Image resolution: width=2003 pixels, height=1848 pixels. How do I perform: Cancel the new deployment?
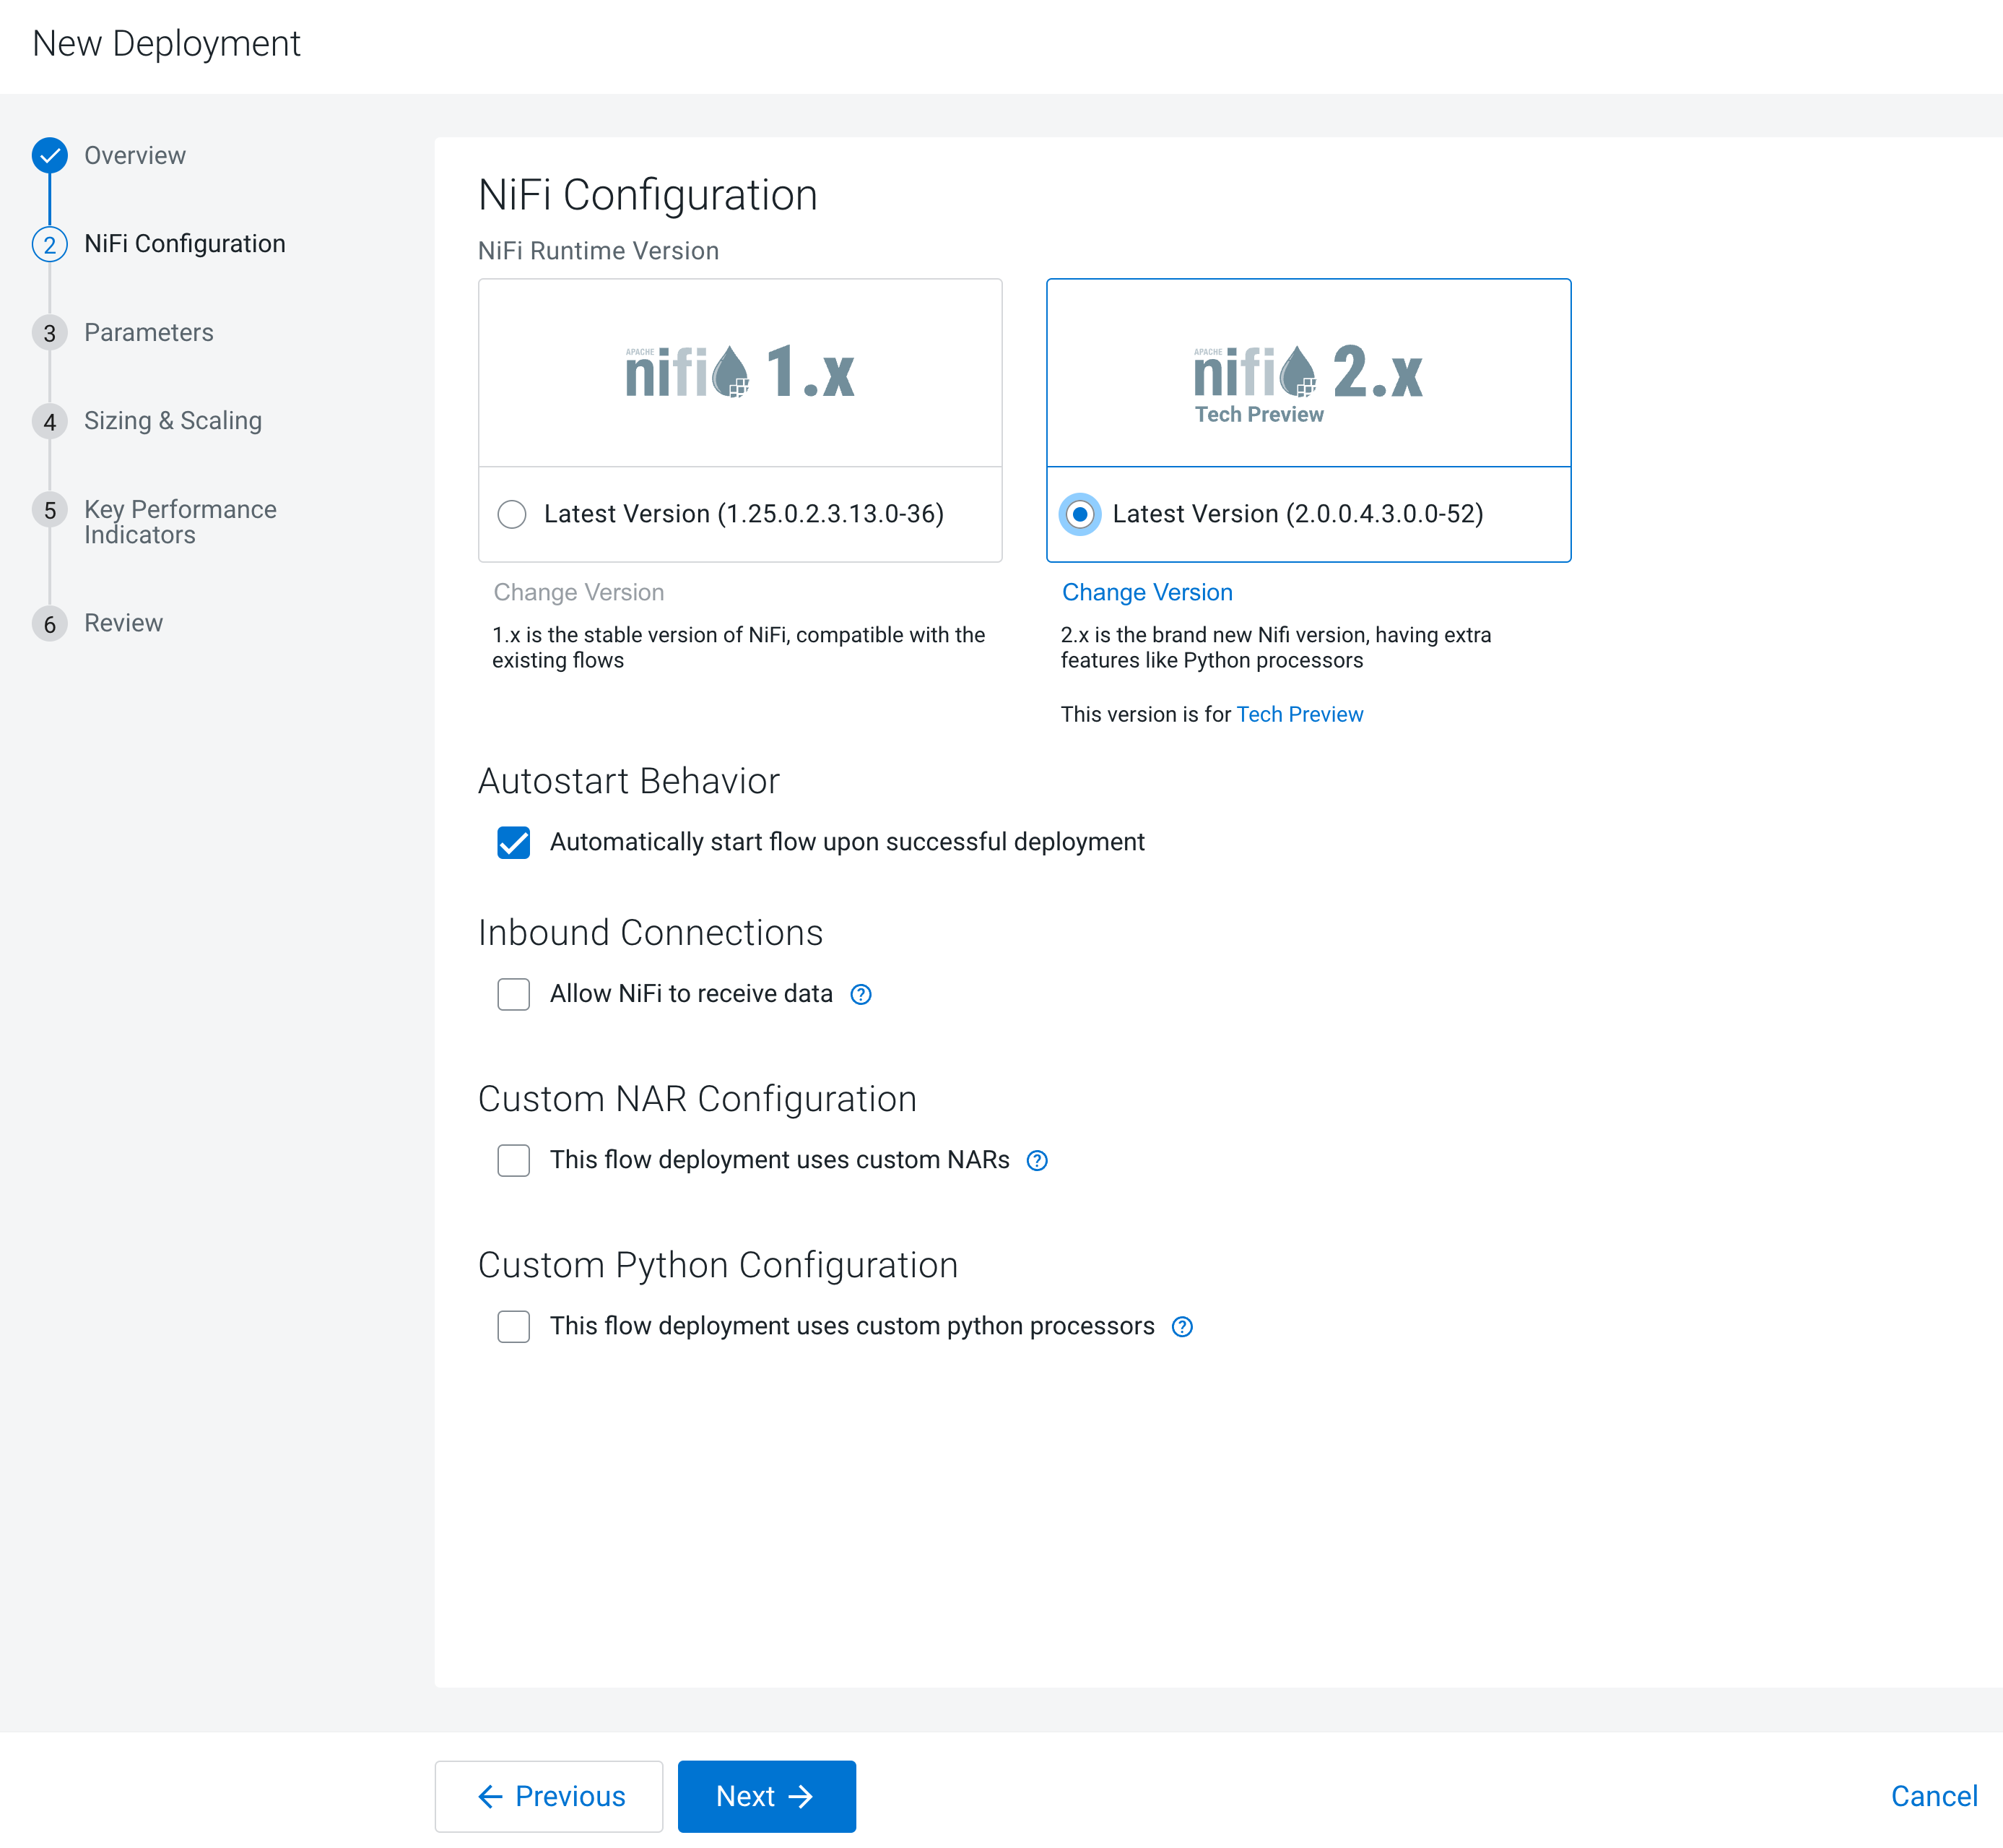1935,1796
